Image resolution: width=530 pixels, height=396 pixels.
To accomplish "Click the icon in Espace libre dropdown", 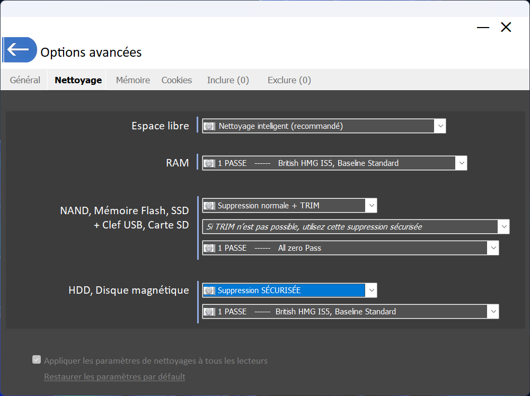I will (210, 126).
